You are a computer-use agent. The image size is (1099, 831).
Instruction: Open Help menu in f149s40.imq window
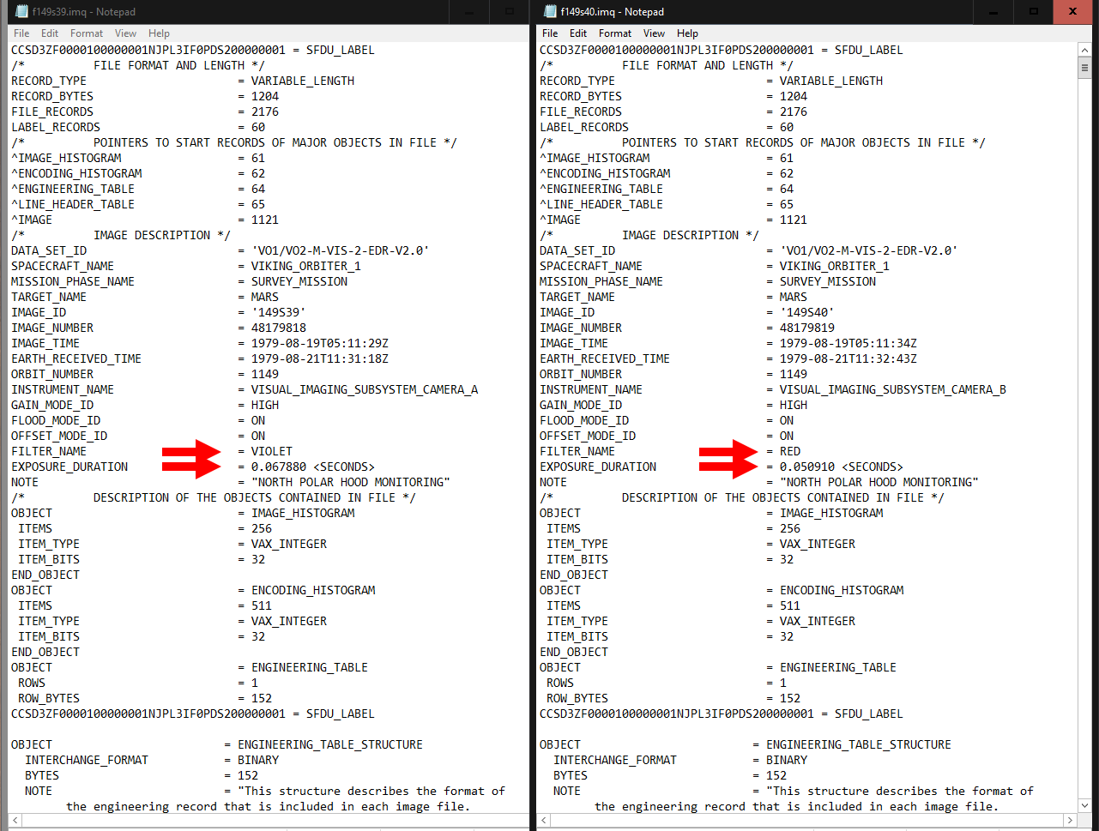687,33
